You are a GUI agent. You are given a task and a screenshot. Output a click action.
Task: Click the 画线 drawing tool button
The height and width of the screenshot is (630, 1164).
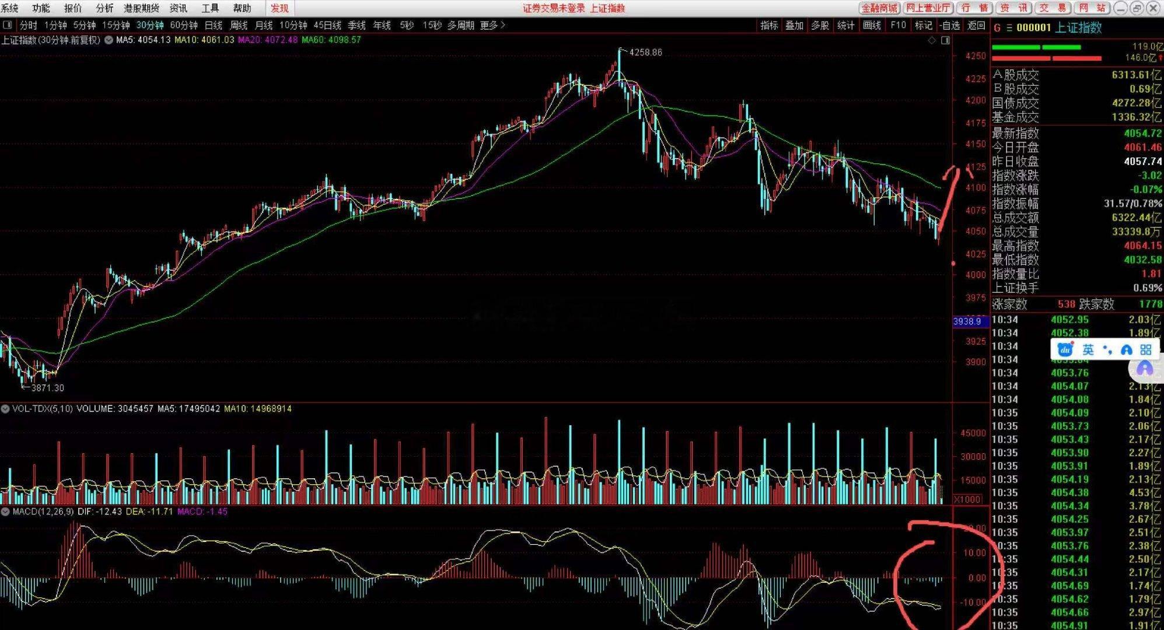coord(872,25)
